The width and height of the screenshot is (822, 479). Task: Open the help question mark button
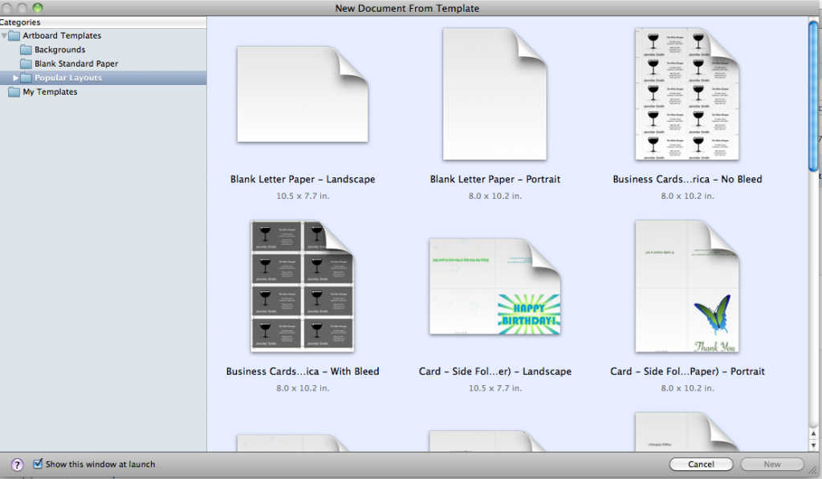[x=17, y=465]
